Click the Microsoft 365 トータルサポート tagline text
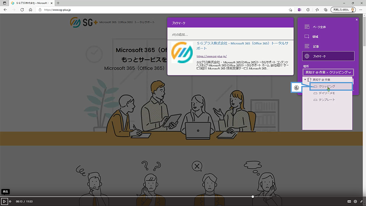Viewport: 366px width, 206px height. pyautogui.click(x=127, y=22)
